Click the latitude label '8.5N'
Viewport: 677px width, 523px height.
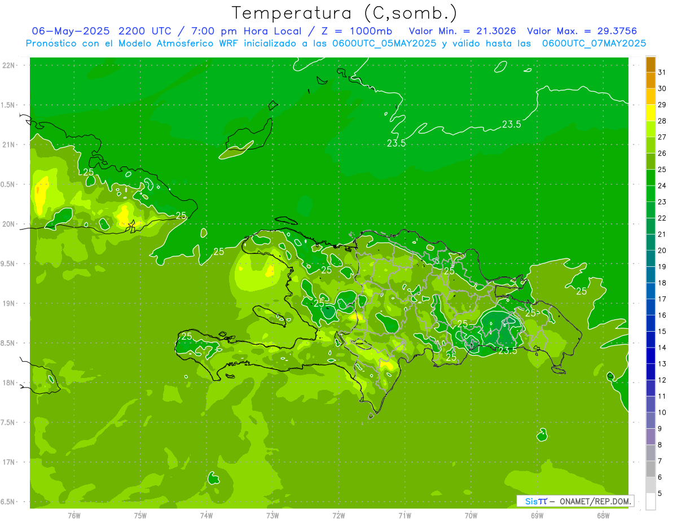(8, 343)
